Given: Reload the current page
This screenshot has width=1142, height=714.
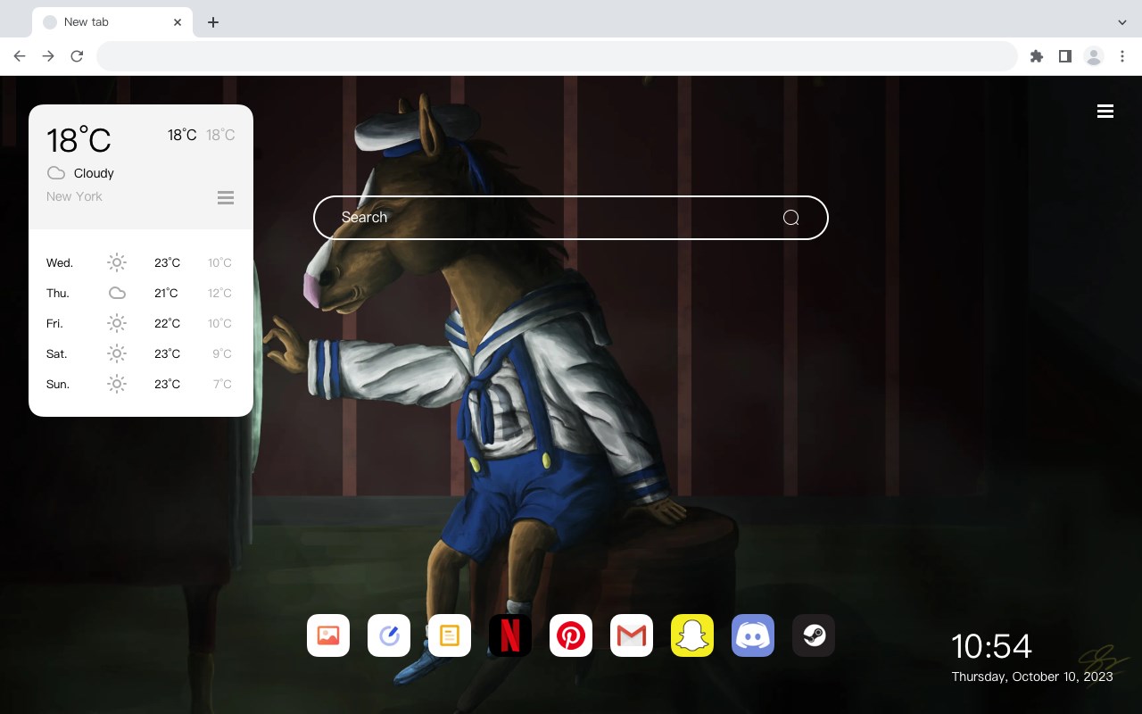Looking at the screenshot, I should (x=77, y=56).
